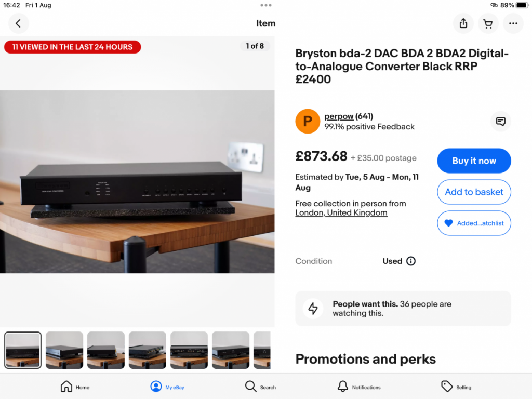Select the second product photo thumbnail
The image size is (532, 399).
[64, 350]
